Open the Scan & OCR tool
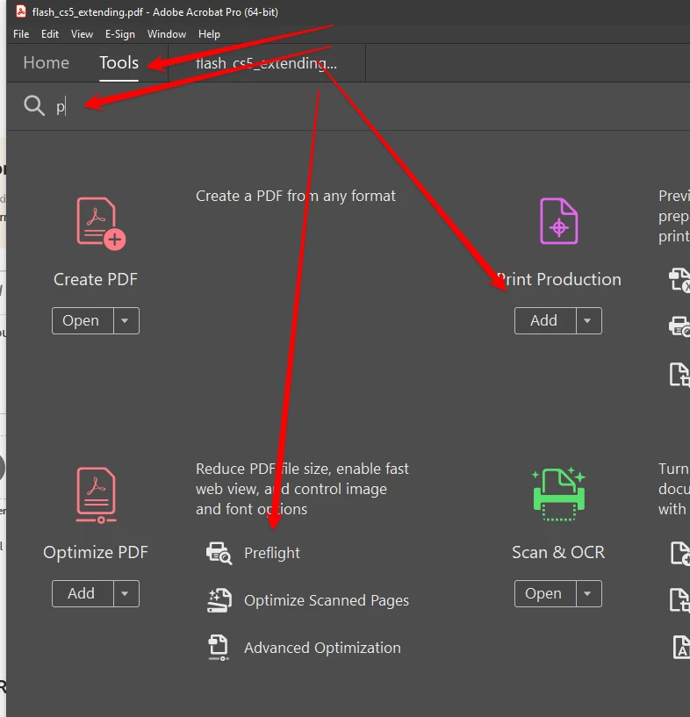 coord(545,593)
